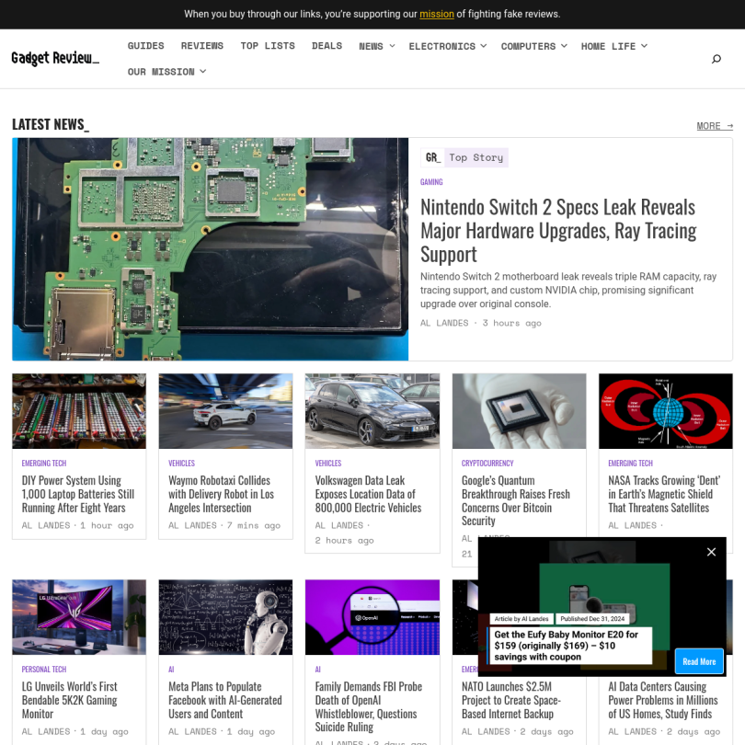Image resolution: width=745 pixels, height=745 pixels.
Task: Follow the MORE latest news link
Action: (715, 126)
